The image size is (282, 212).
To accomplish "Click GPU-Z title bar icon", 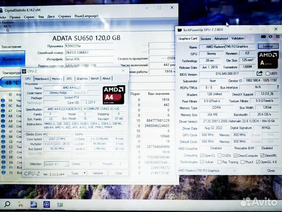I will click(179, 30).
